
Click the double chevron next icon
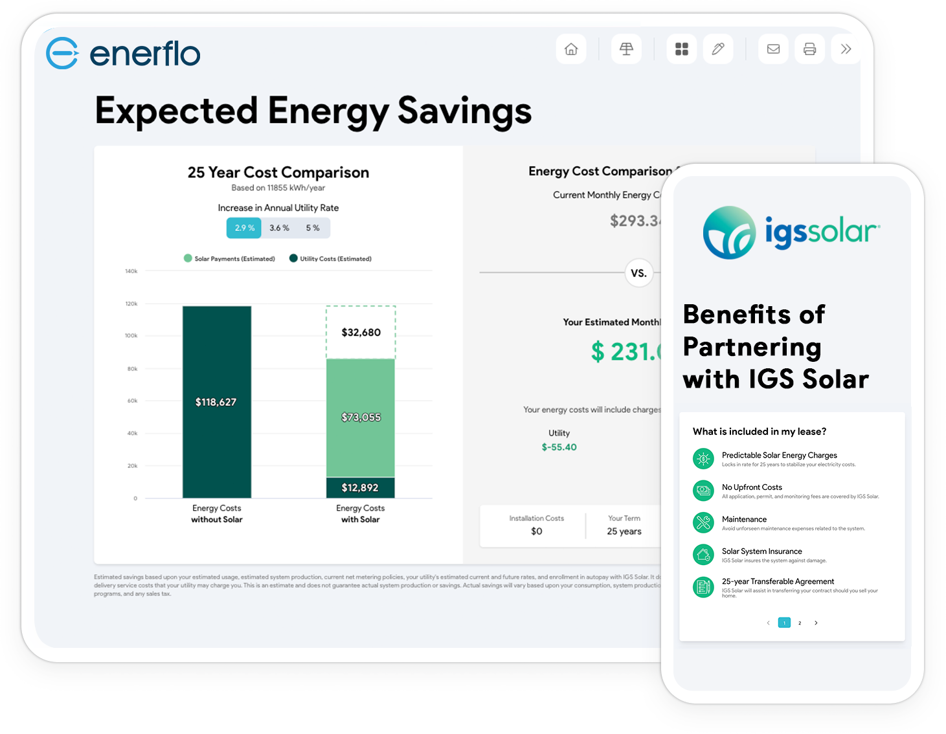[846, 49]
